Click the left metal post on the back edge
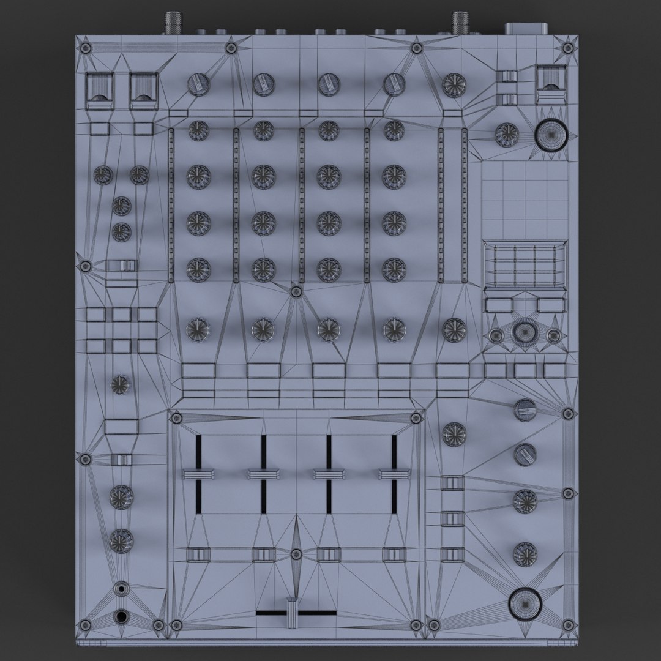Viewport: 661px width, 661px height. tap(173, 23)
